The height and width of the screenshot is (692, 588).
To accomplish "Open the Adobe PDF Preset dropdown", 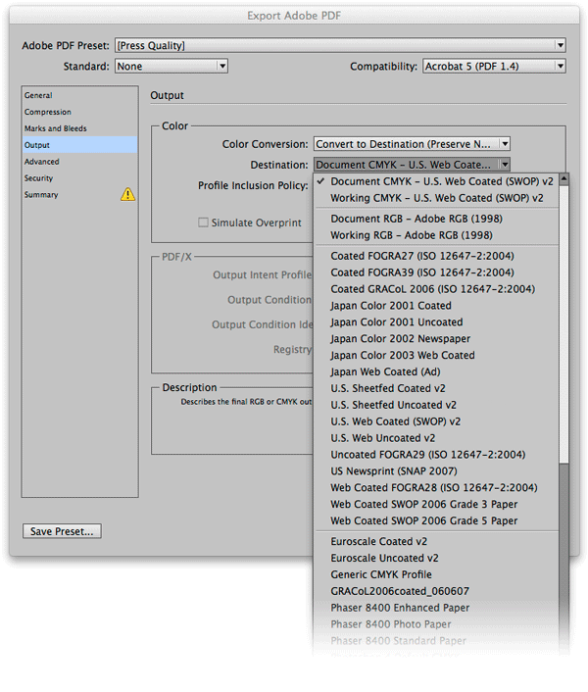I will click(x=340, y=45).
